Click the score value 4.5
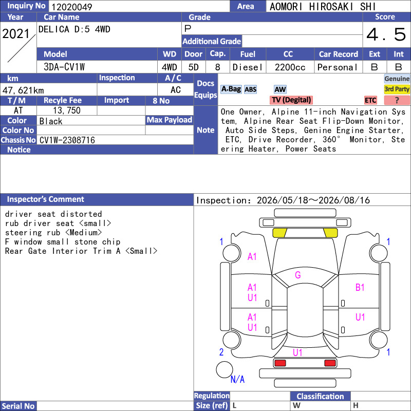 tap(386, 34)
